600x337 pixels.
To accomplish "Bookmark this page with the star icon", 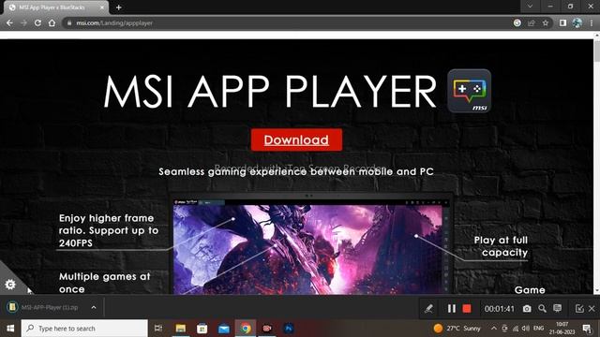I will click(x=546, y=22).
